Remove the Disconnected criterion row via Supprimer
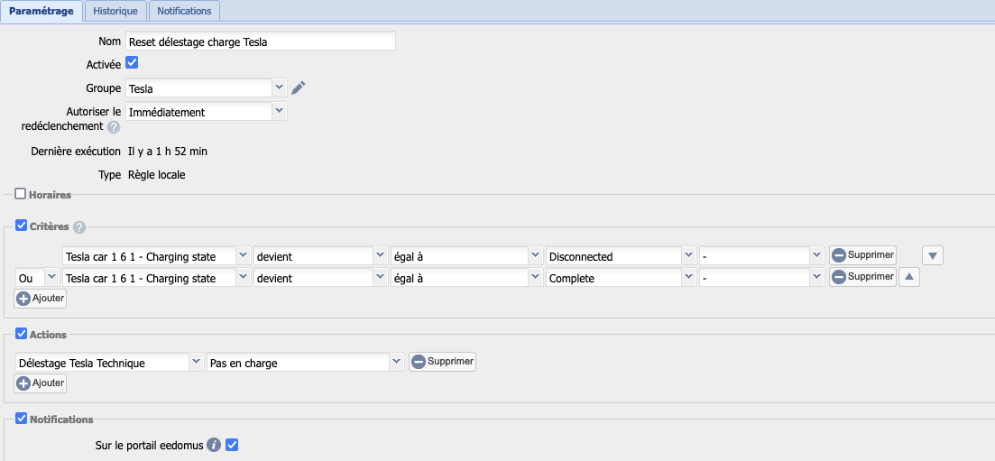The height and width of the screenshot is (461, 995). click(x=862, y=255)
